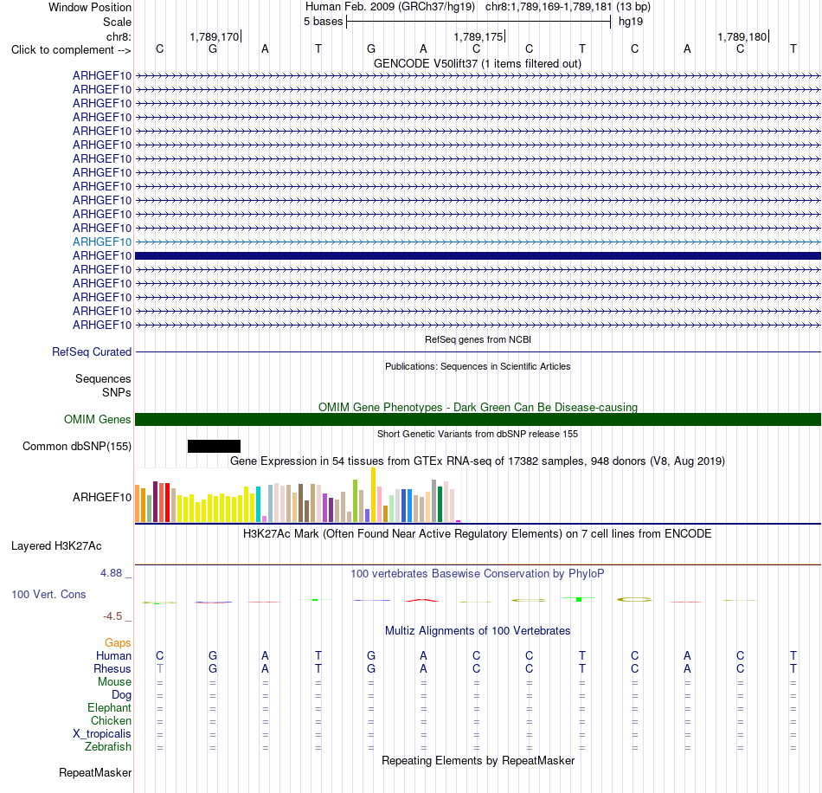Click the Elephant alignment row label
822x793 pixels.
coord(109,708)
